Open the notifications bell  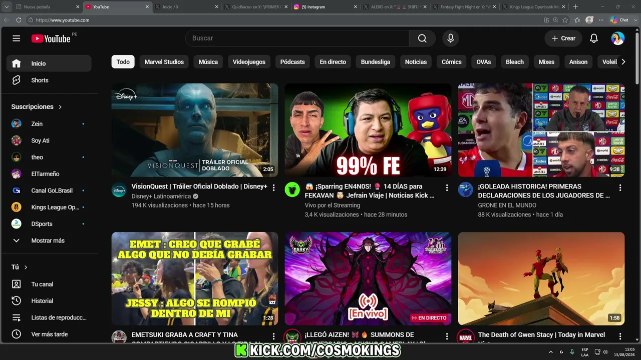click(594, 38)
